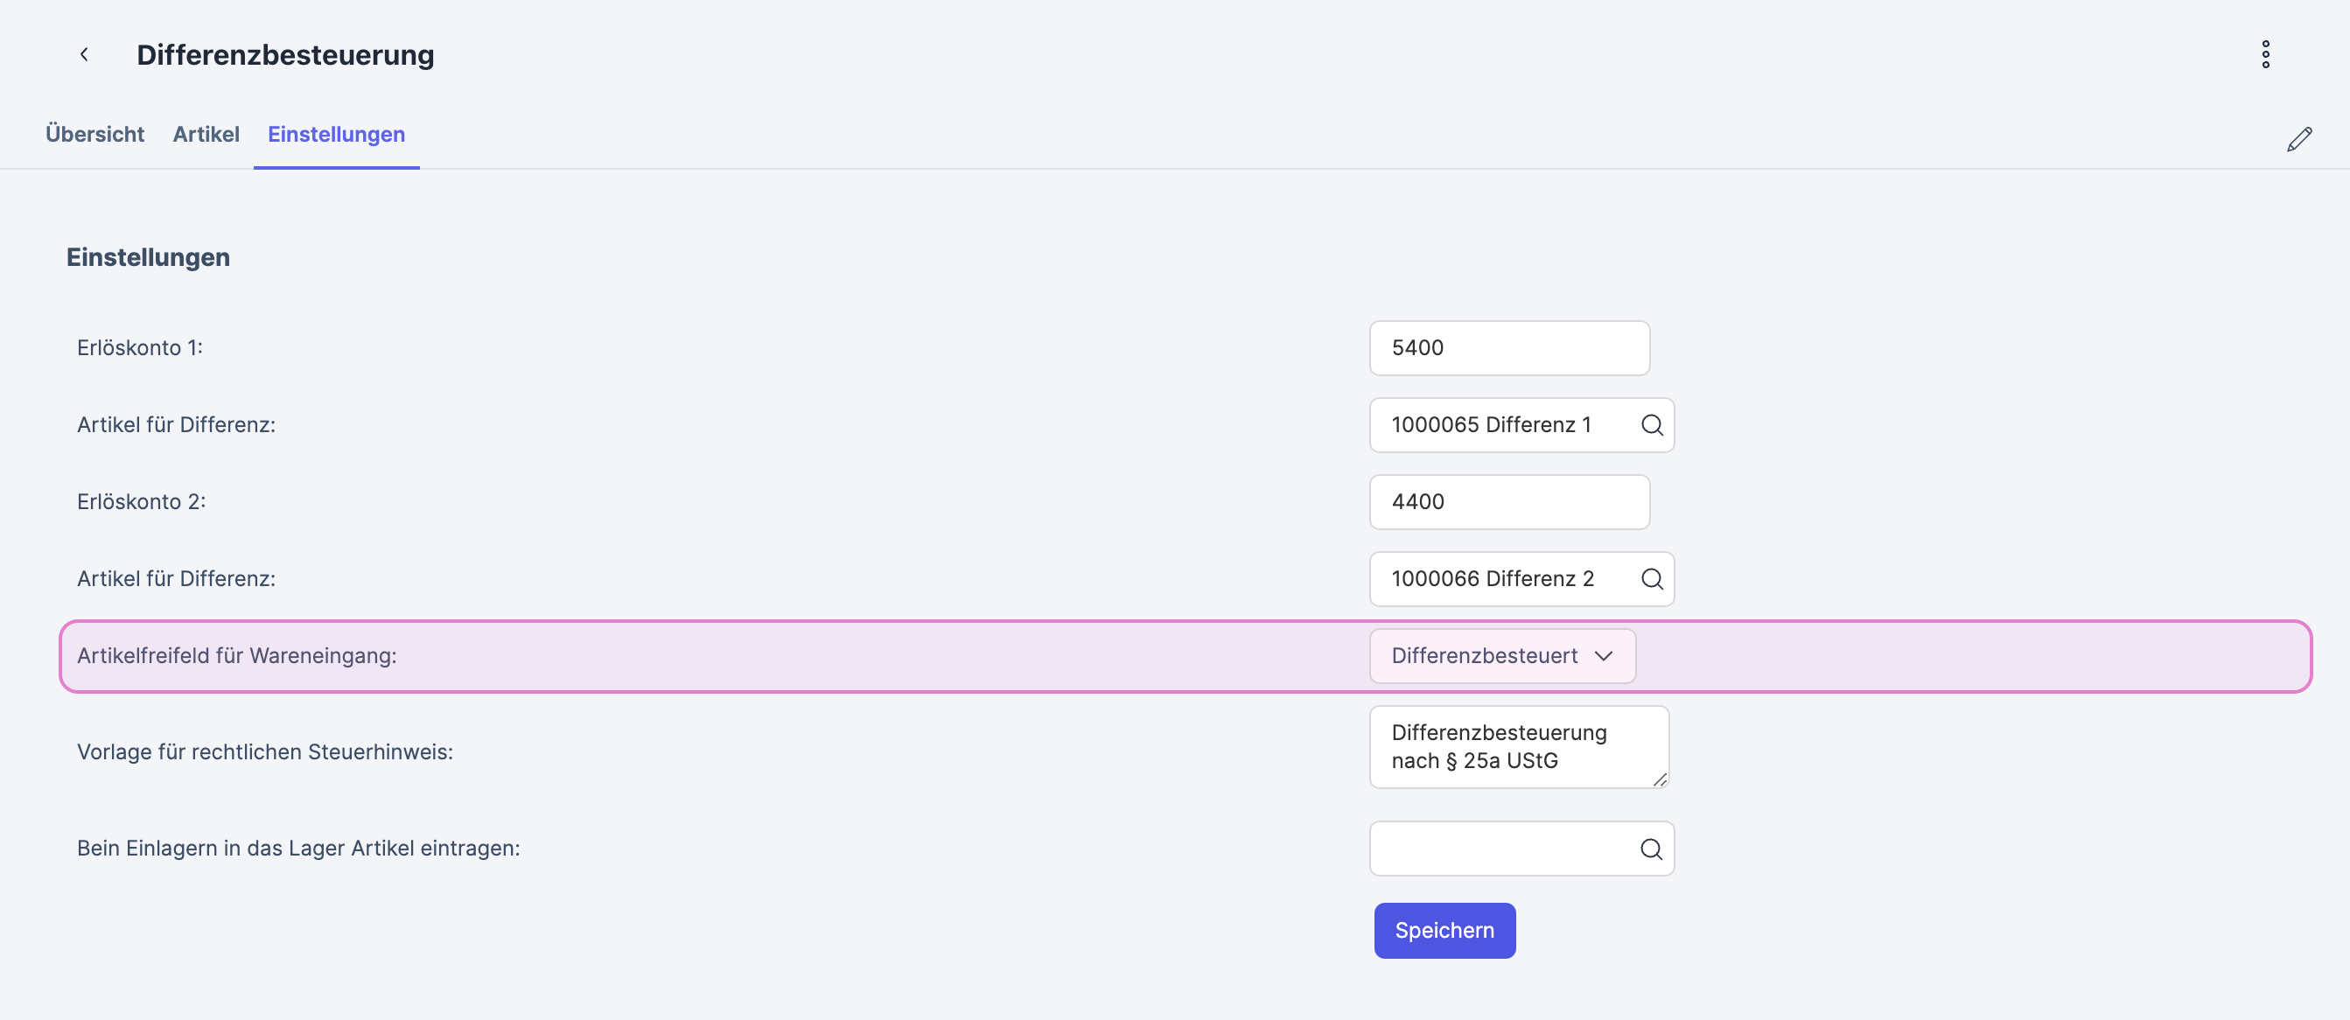Click the Steuerhinweis template text area

[x=1514, y=746]
